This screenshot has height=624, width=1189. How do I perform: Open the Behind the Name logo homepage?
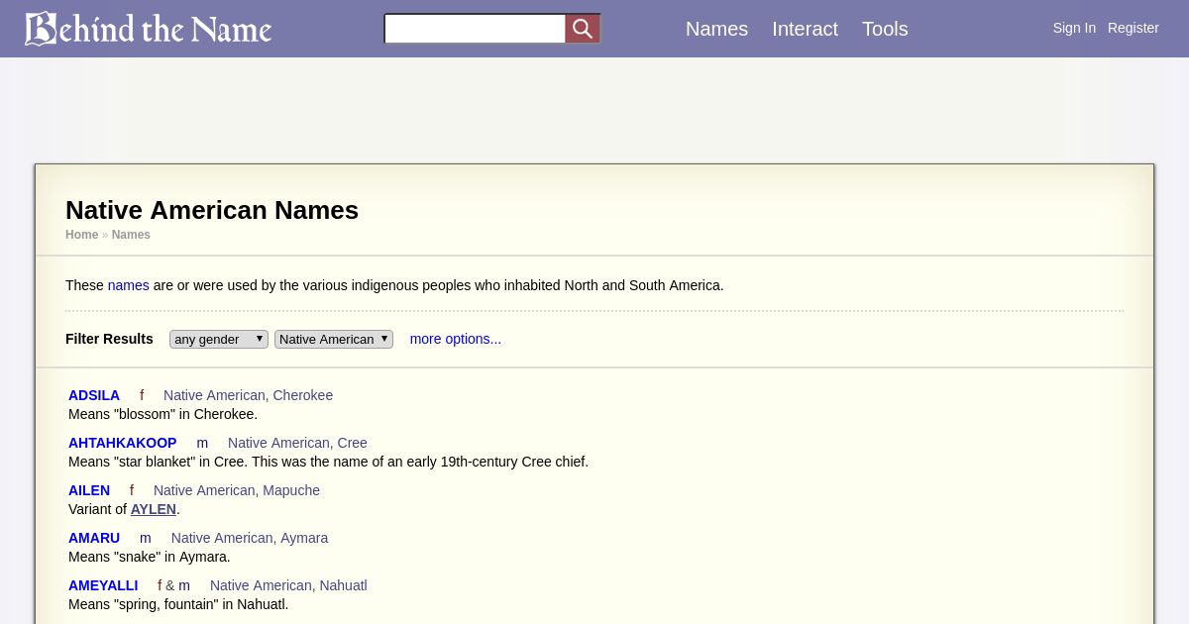[x=149, y=29]
